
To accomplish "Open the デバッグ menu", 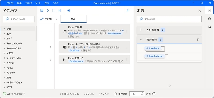I will pyautogui.click(x=29, y=3).
